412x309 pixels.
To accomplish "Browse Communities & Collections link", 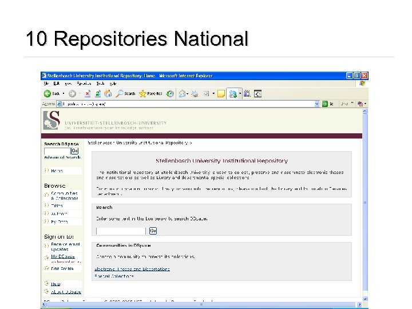I will pyautogui.click(x=64, y=196).
